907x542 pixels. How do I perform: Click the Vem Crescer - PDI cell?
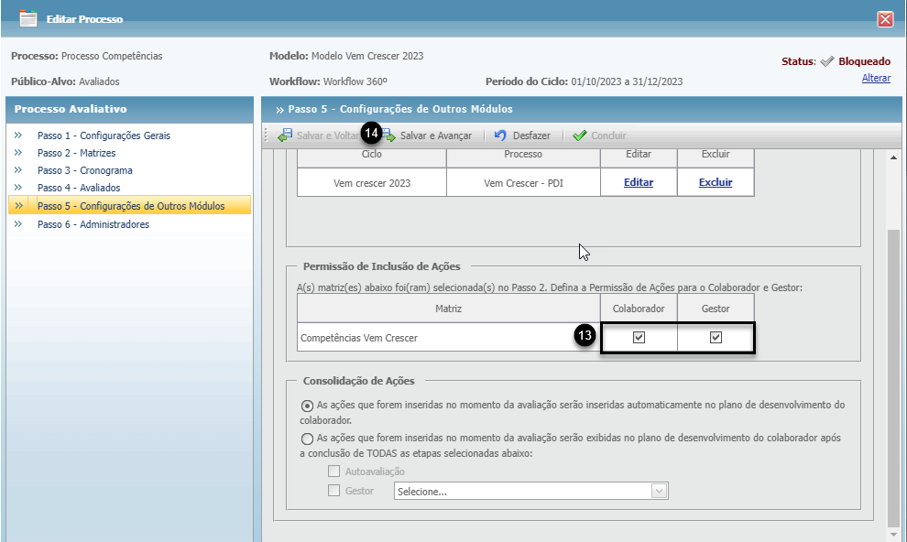523,182
